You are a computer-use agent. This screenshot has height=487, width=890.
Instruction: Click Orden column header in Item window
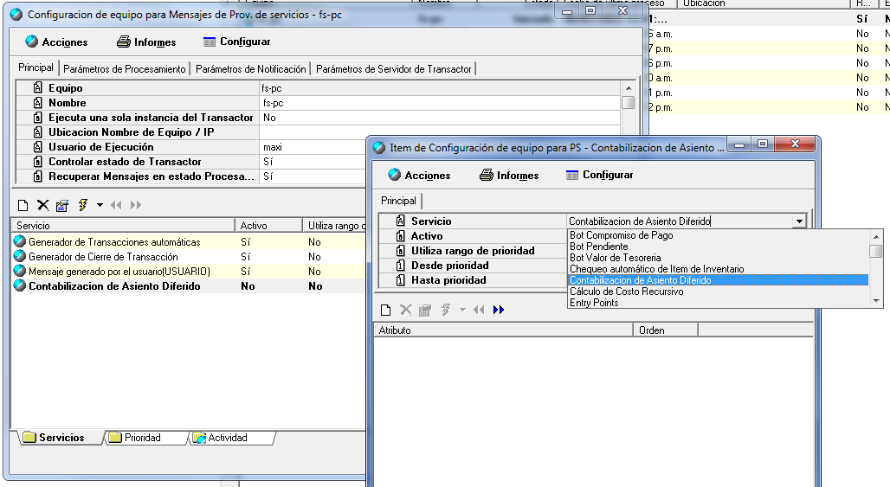pyautogui.click(x=665, y=330)
